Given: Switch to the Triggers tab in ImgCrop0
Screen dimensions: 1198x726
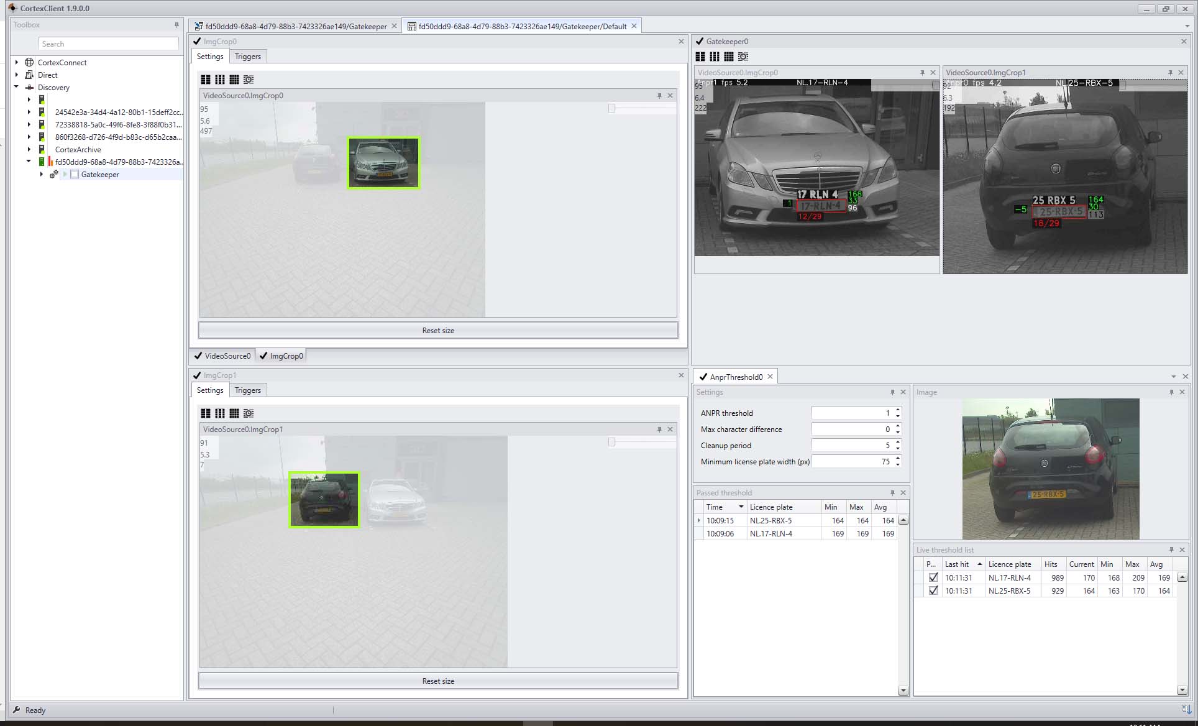Looking at the screenshot, I should point(247,57).
